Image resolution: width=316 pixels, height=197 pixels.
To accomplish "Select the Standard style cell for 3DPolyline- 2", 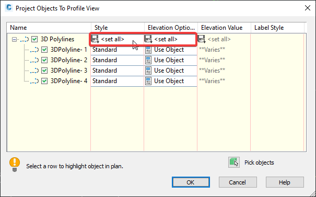I will [117, 60].
